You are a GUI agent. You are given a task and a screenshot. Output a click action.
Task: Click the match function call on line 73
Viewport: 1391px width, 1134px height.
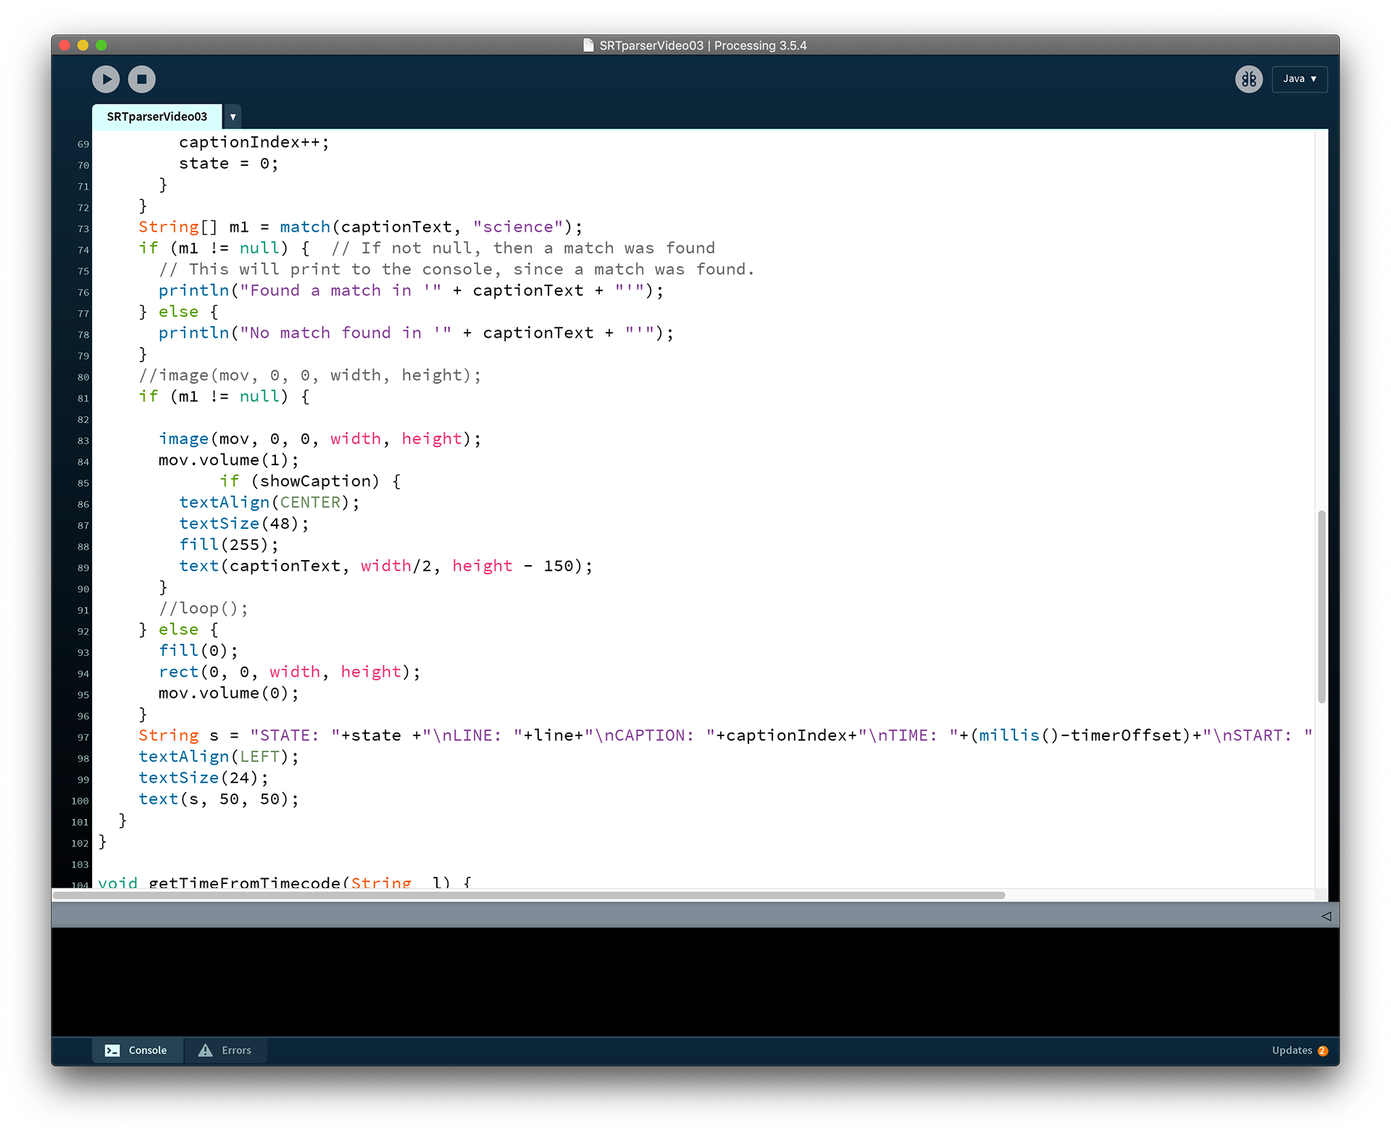pyautogui.click(x=305, y=227)
